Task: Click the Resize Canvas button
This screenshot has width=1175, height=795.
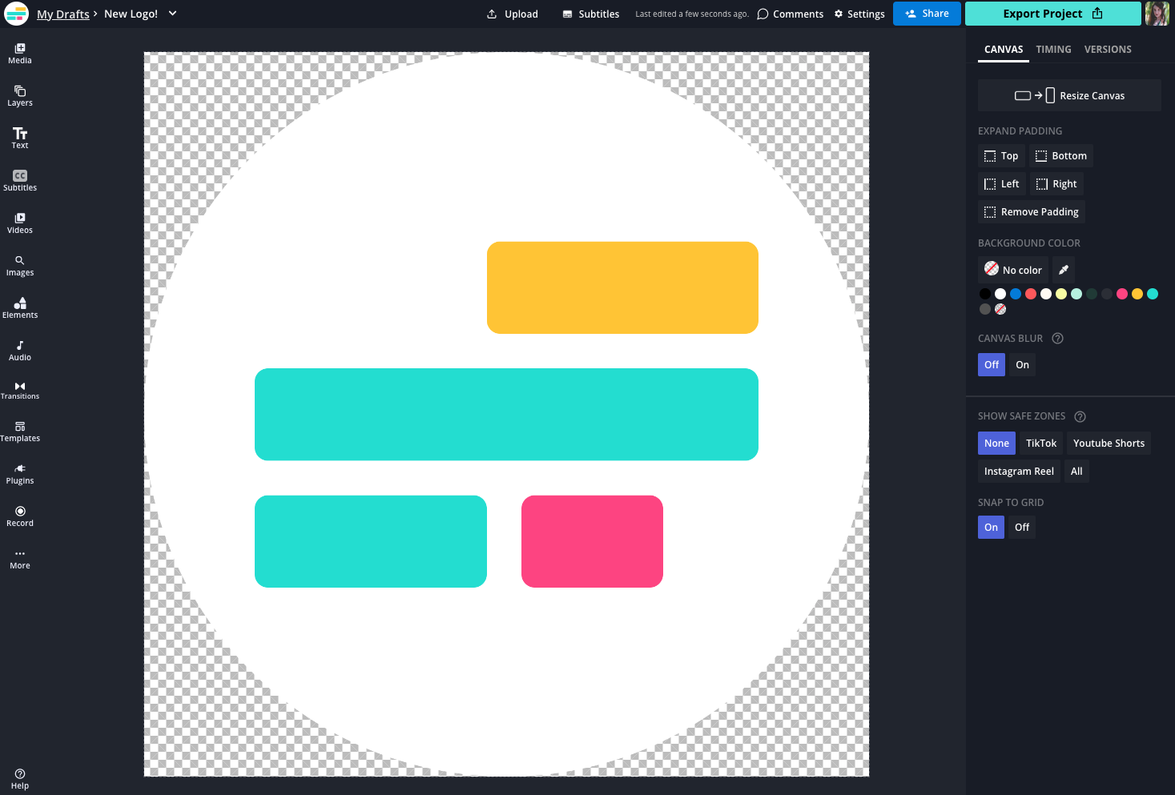Action: pos(1068,94)
